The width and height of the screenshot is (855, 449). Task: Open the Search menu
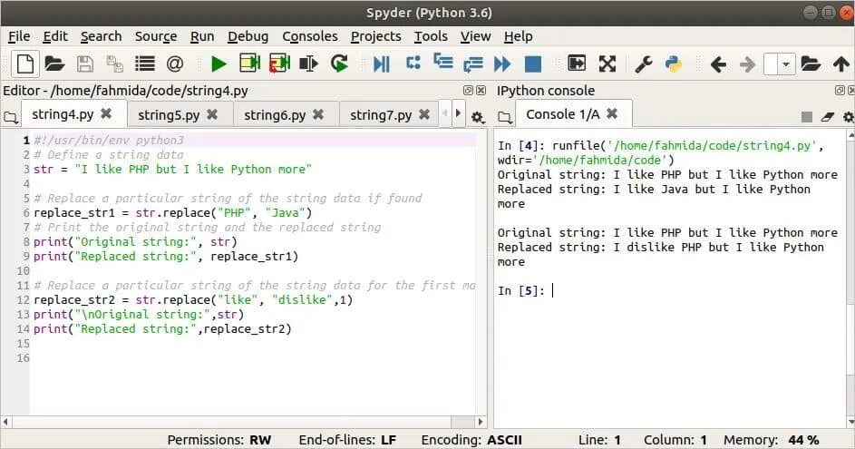[x=101, y=36]
